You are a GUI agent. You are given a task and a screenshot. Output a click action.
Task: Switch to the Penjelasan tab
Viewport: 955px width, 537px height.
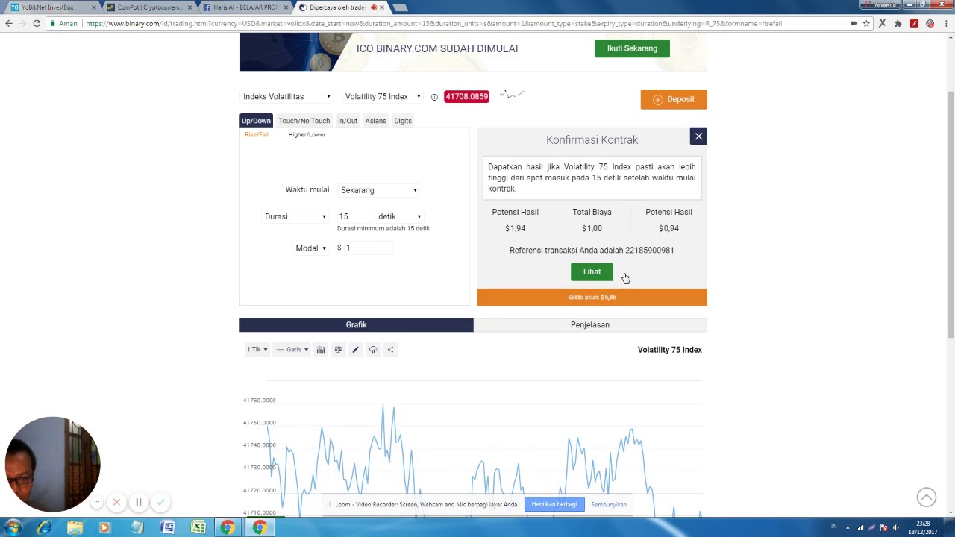590,324
